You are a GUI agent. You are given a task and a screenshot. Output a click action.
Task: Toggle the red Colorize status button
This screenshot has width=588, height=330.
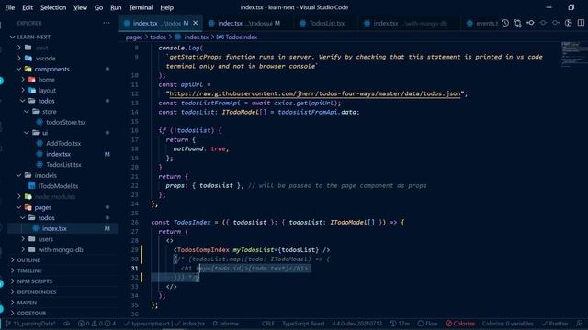460,324
